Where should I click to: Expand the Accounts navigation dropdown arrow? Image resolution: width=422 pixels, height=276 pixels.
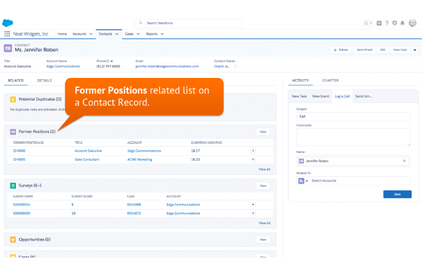[x=91, y=34]
